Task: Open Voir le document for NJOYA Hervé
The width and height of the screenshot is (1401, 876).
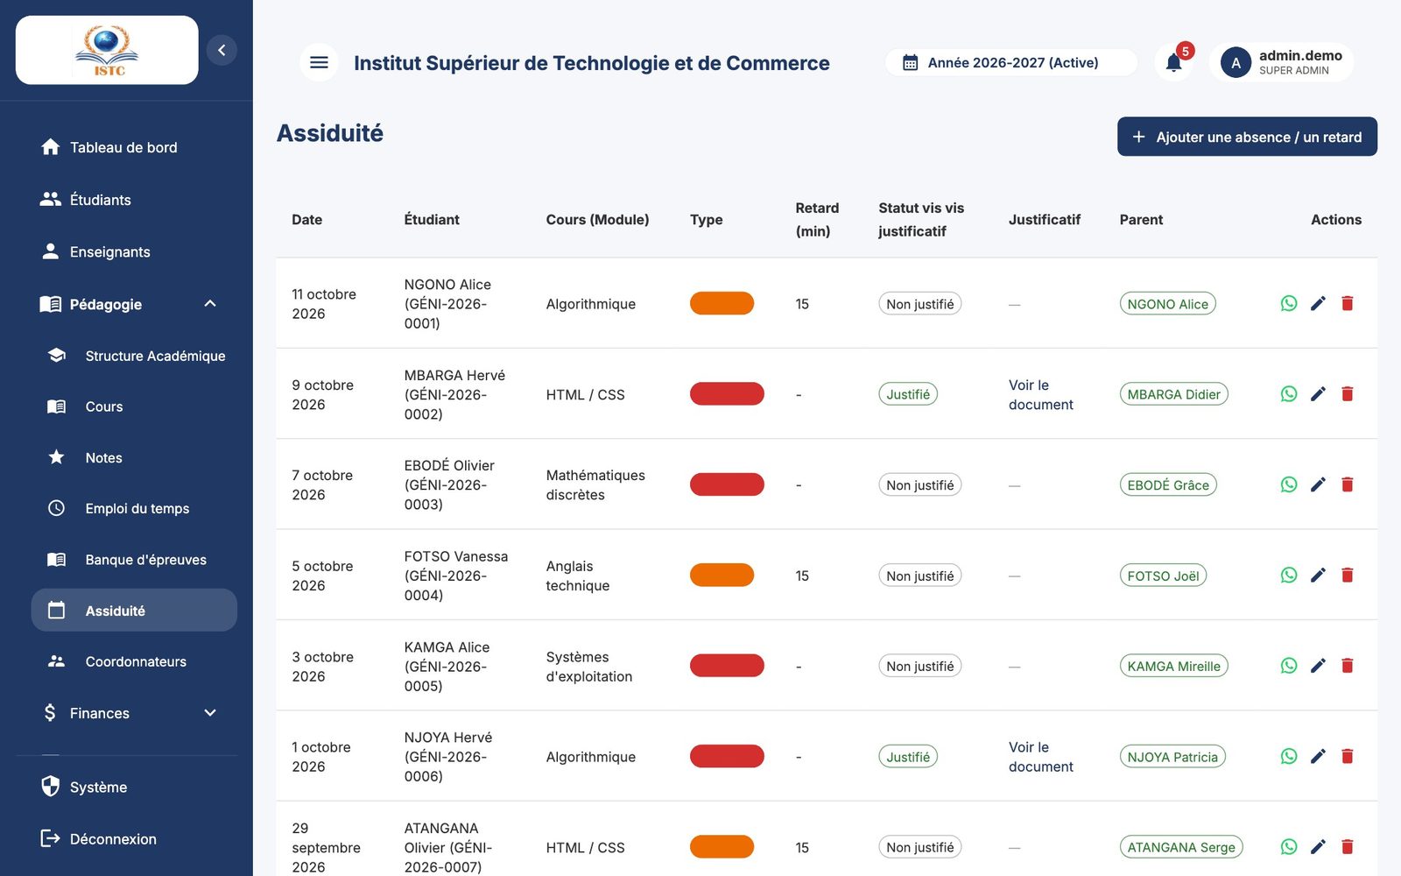Action: click(1040, 757)
